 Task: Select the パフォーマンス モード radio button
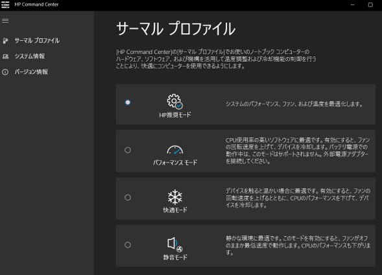coord(128,150)
